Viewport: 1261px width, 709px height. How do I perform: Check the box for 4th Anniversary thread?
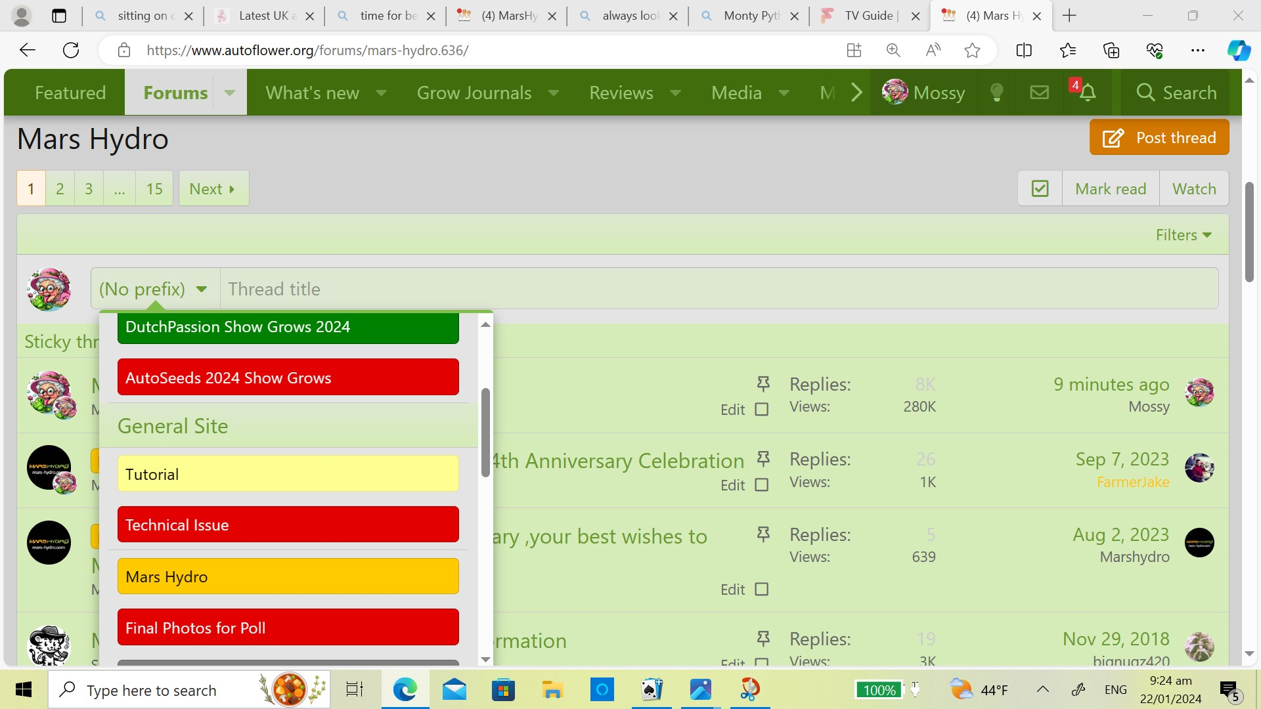point(762,485)
